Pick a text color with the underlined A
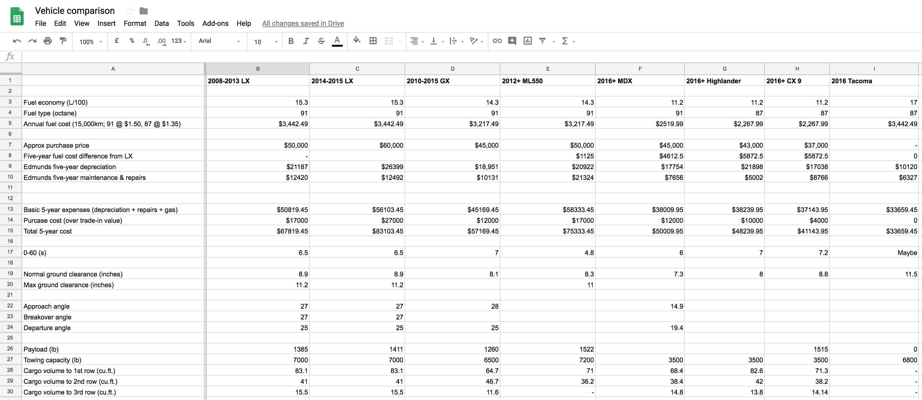Screen dimensions: 922x400 337,41
